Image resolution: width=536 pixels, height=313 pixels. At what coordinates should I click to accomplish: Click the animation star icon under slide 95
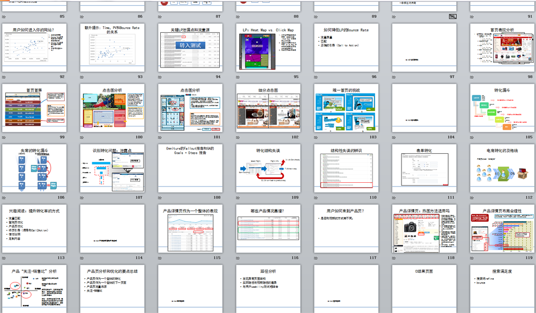tap(239, 77)
